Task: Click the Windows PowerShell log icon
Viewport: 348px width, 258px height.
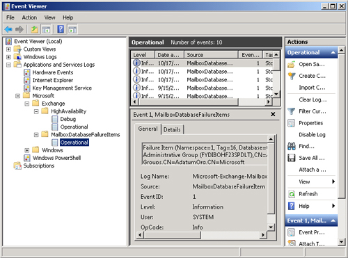Action: tap(27, 158)
